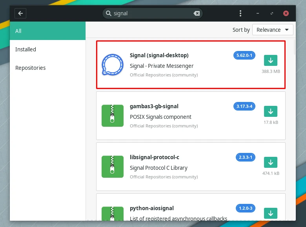Open the Sort by Relevance dropdown
The width and height of the screenshot is (306, 227).
point(273,30)
